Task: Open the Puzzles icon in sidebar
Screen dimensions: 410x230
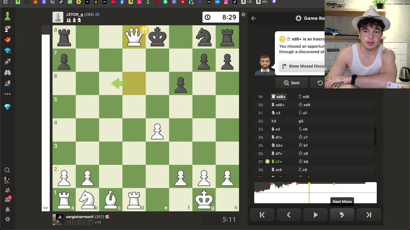Action: tap(8, 40)
